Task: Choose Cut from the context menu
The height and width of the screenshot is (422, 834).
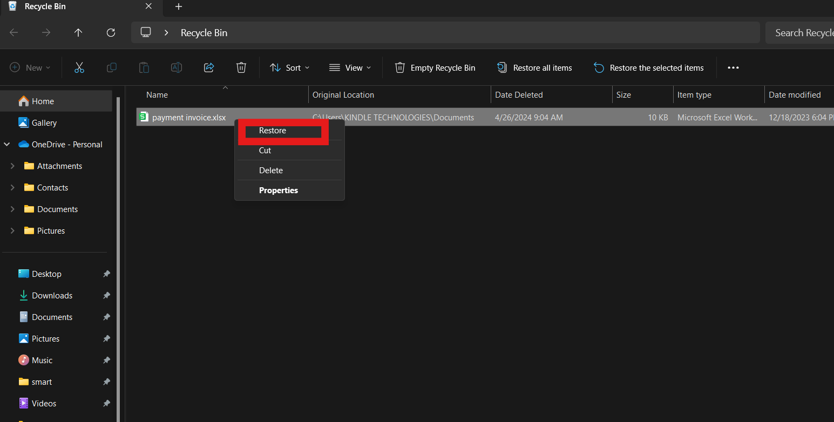Action: [290, 151]
